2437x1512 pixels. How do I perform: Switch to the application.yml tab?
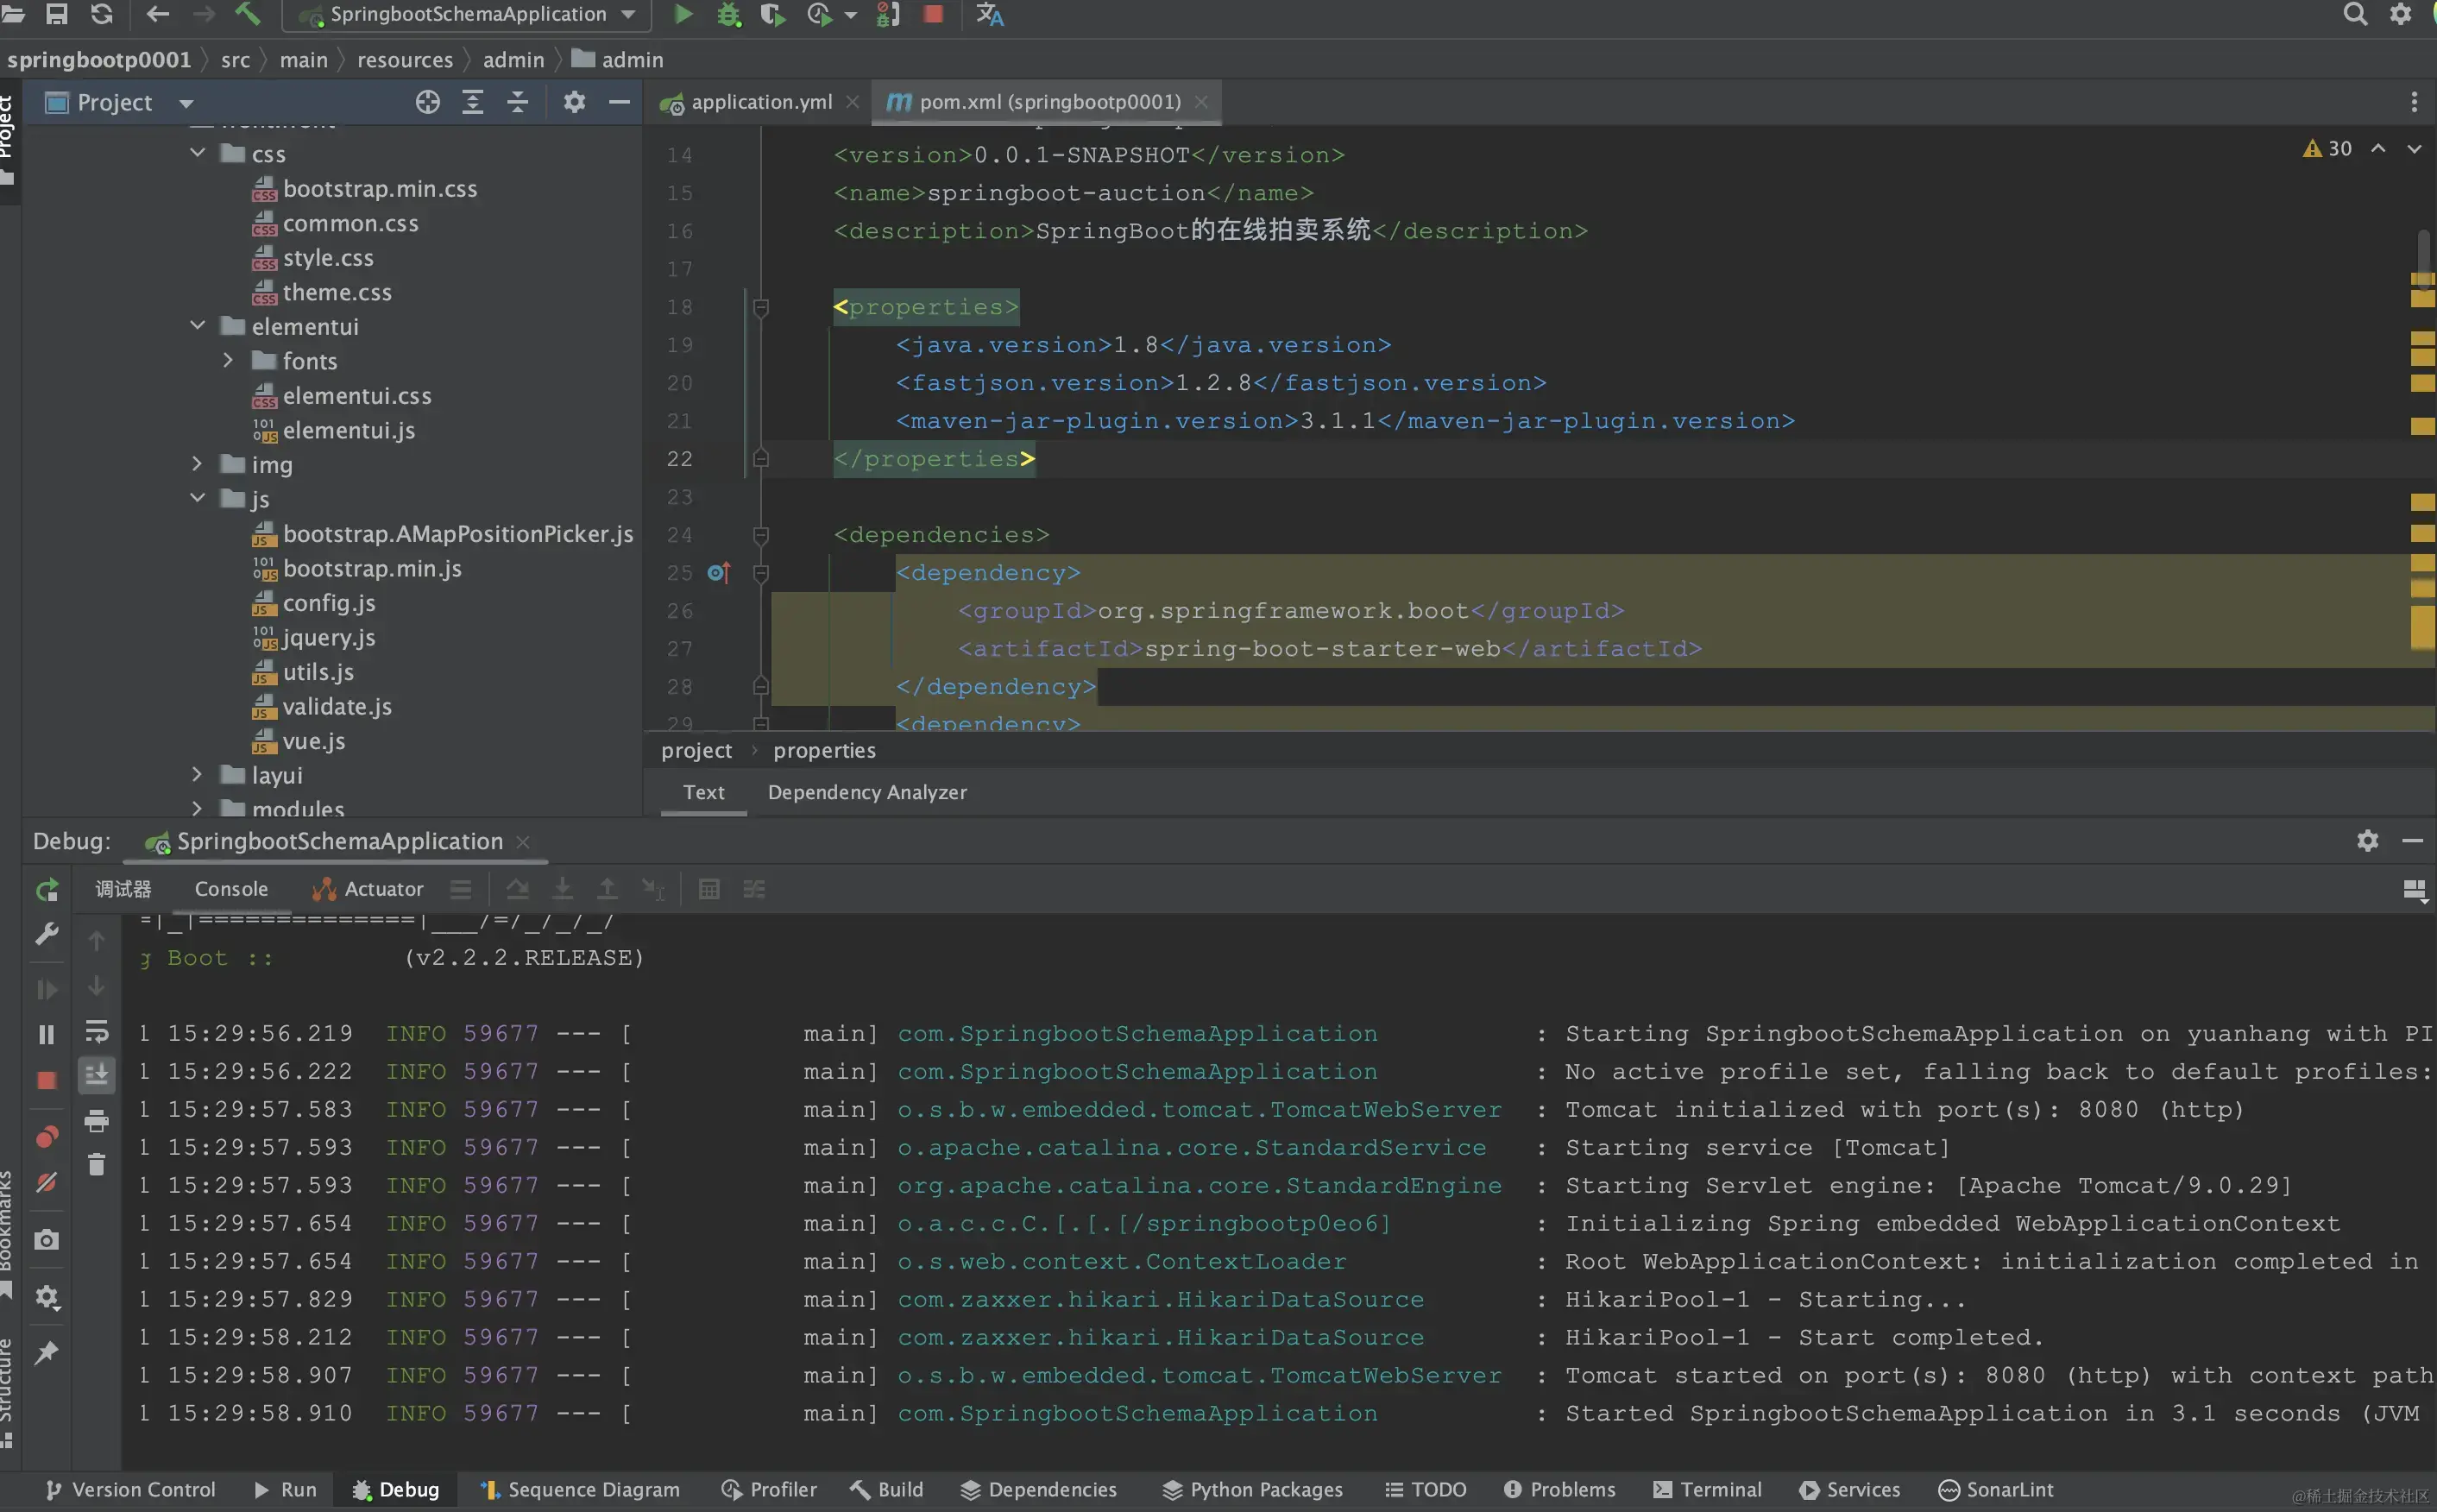760,102
